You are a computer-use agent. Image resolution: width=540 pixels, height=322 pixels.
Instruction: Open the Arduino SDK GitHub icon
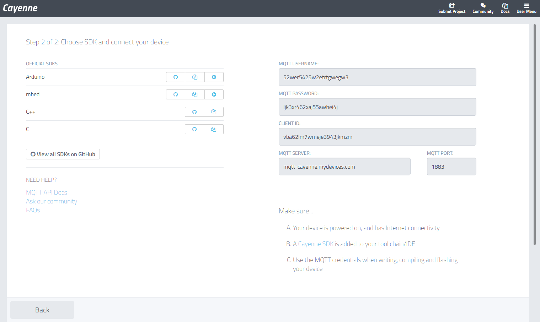pos(176,77)
